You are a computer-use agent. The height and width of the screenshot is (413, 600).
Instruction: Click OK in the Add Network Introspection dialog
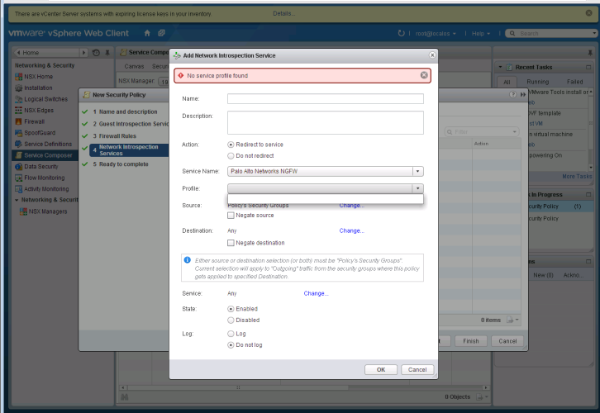coord(381,369)
